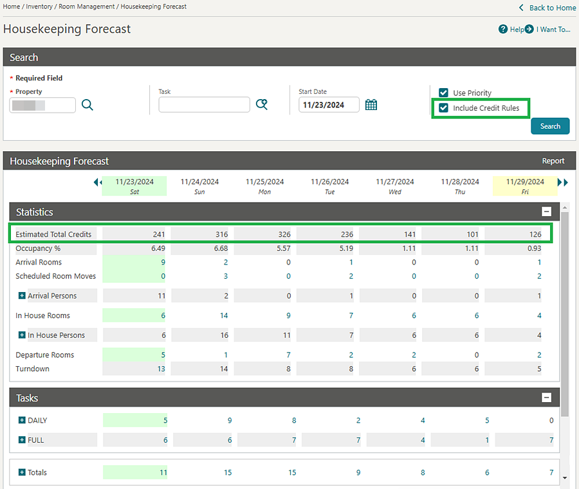Select the 11/29/2024 Fri column header

click(525, 186)
